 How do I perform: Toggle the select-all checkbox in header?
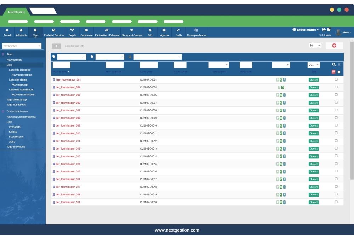point(339,72)
